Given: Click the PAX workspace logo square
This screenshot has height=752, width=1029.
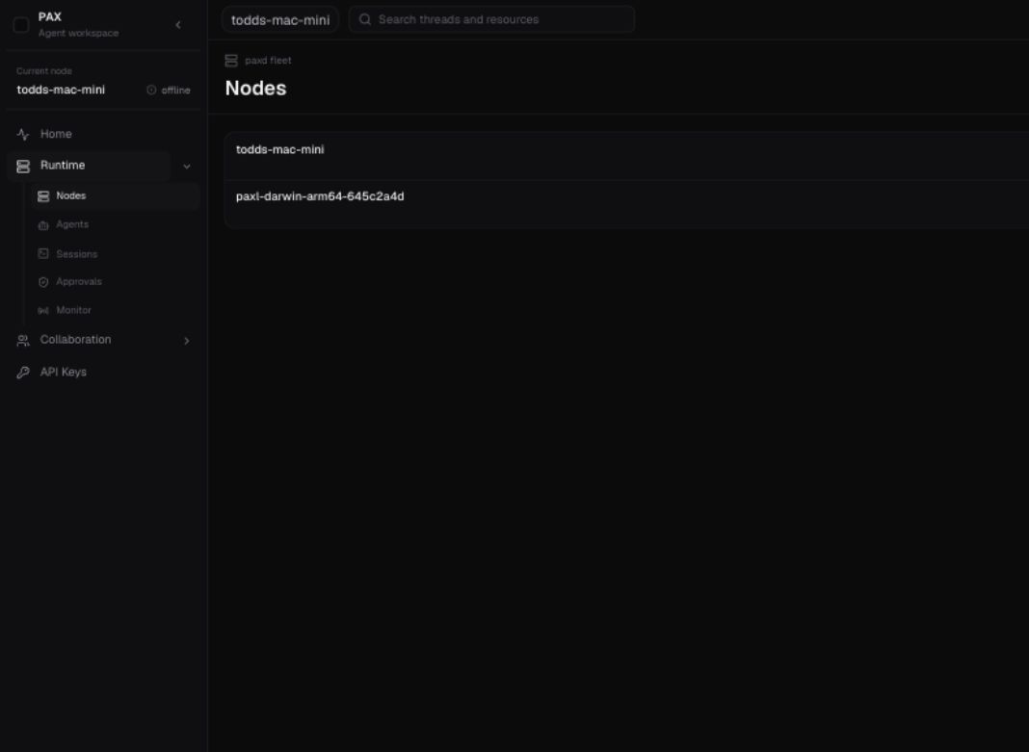Looking at the screenshot, I should pyautogui.click(x=21, y=25).
